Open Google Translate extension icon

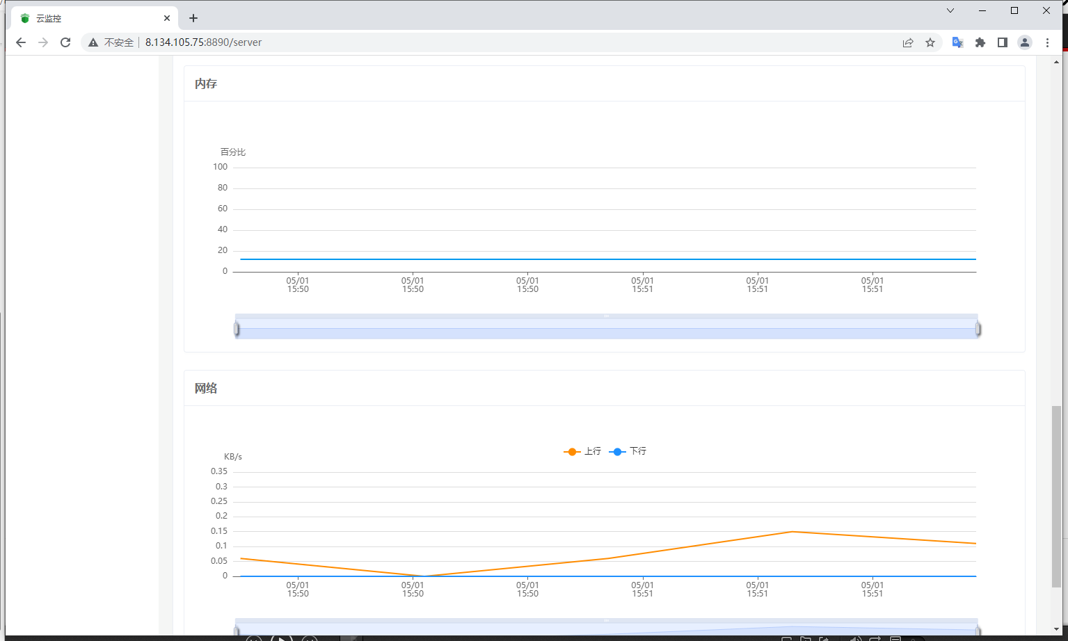coord(957,42)
